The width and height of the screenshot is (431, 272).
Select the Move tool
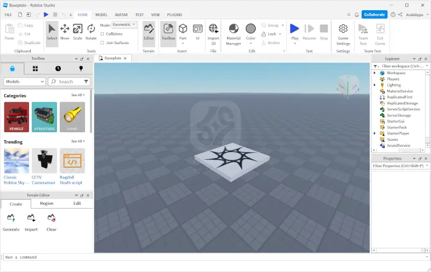(65, 32)
